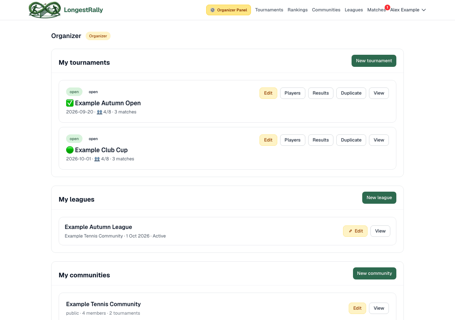The image size is (455, 320).
Task: Click the gear icon in Organizer Panel
Action: tap(213, 10)
